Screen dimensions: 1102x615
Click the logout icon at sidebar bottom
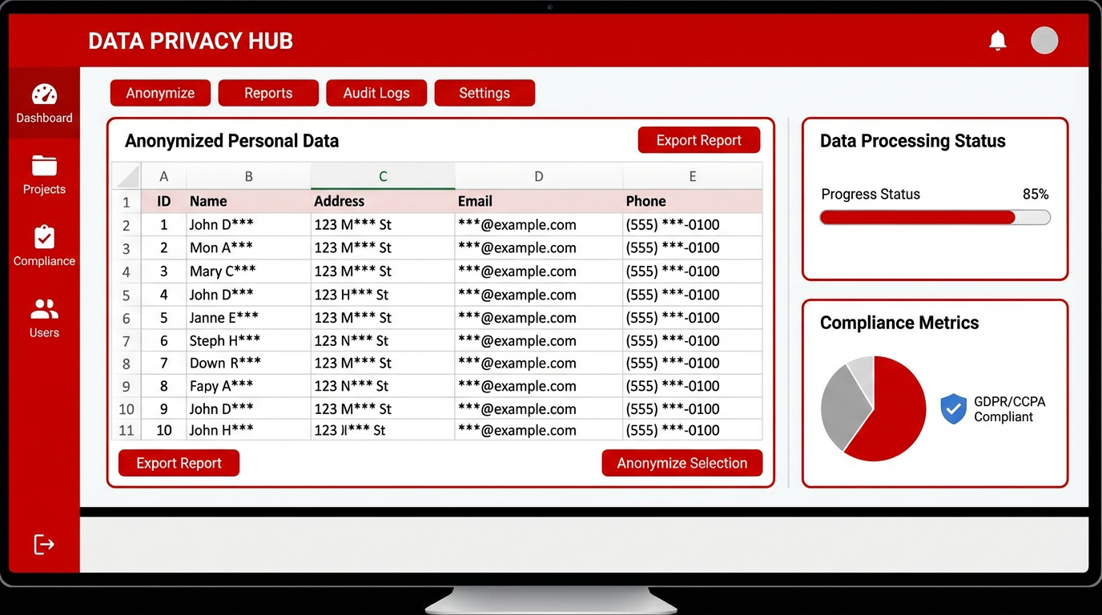44,545
